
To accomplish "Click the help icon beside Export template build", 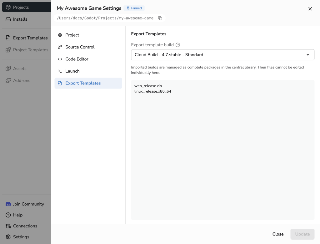I will pyautogui.click(x=178, y=45).
